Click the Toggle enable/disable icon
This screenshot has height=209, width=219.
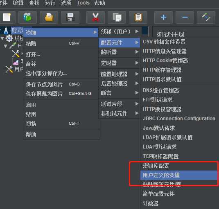tap(206, 17)
